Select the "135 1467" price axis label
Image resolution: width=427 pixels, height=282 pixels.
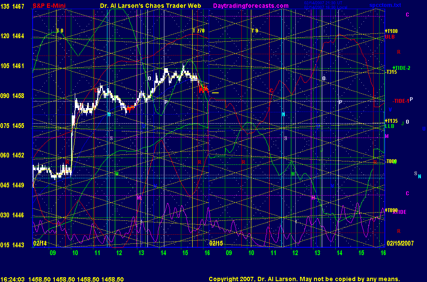click(12, 6)
